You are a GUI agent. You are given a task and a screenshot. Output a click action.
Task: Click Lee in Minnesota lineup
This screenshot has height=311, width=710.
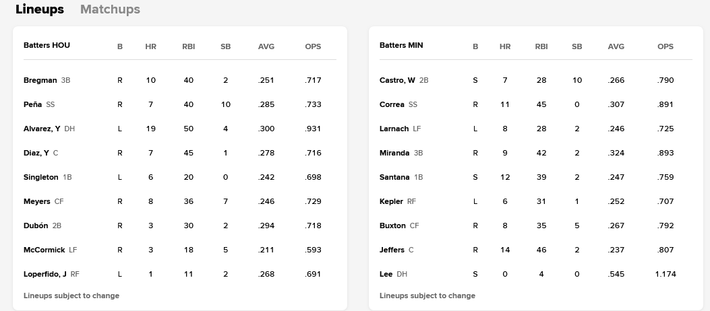coord(385,274)
